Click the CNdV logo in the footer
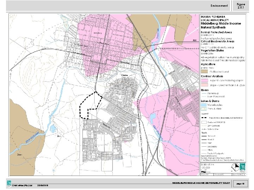 [x=9, y=184]
